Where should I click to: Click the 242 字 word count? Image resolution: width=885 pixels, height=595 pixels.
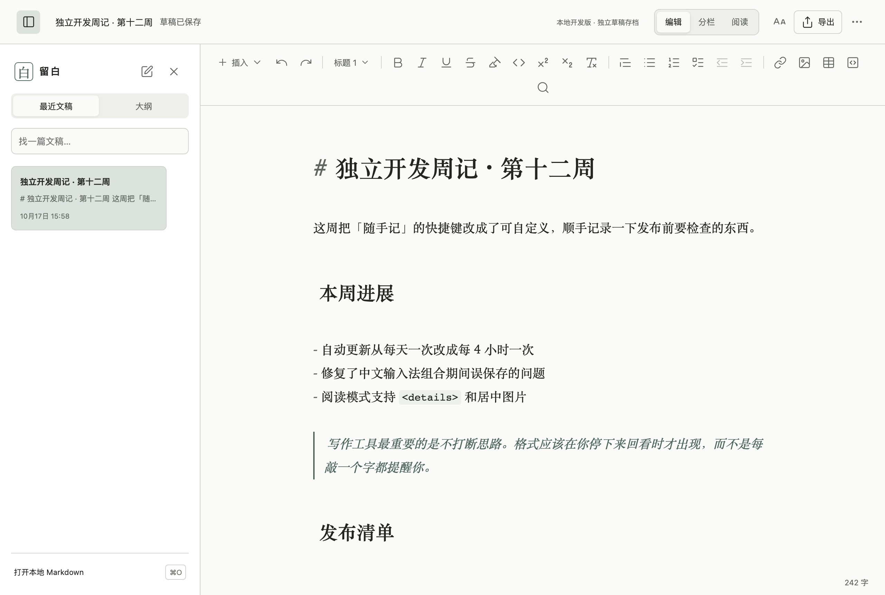click(856, 583)
